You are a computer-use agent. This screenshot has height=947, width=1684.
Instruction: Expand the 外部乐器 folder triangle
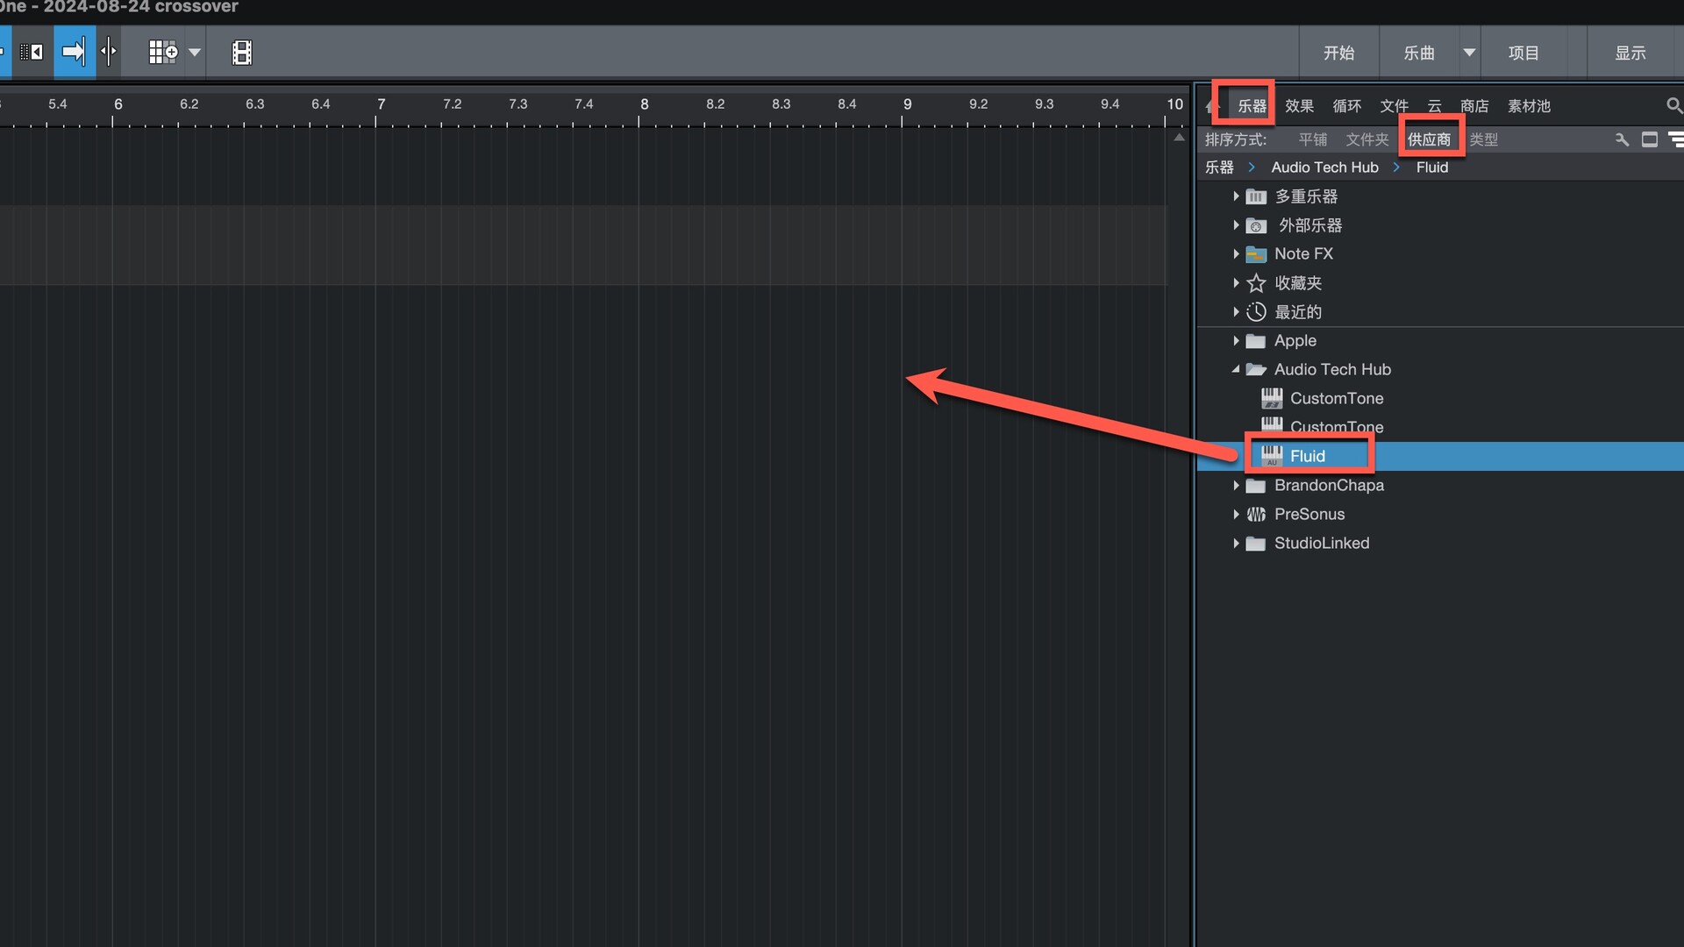1236,225
